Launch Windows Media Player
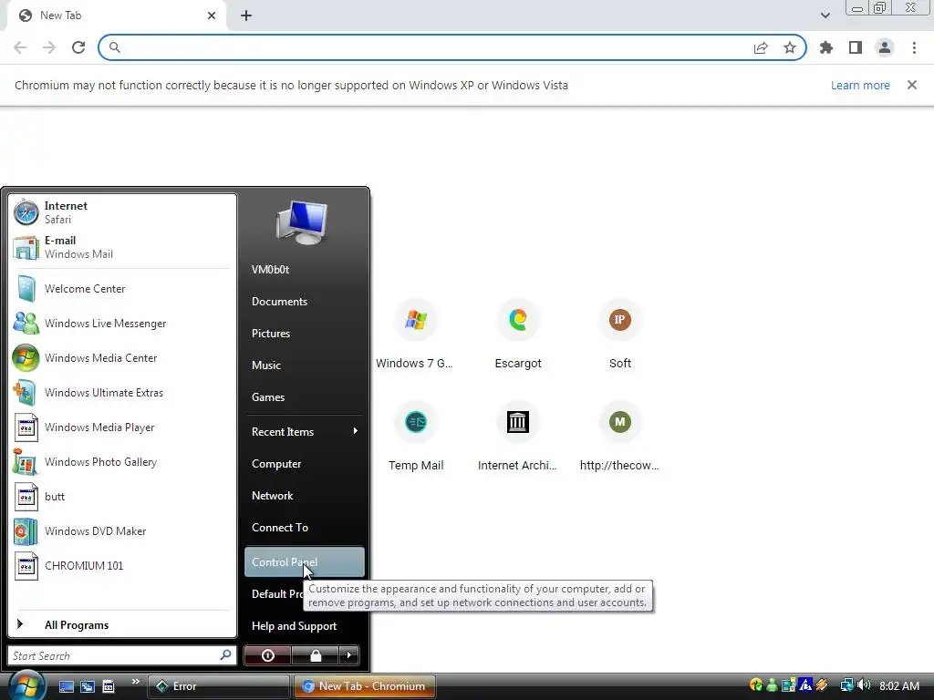The width and height of the screenshot is (934, 700). click(122, 427)
